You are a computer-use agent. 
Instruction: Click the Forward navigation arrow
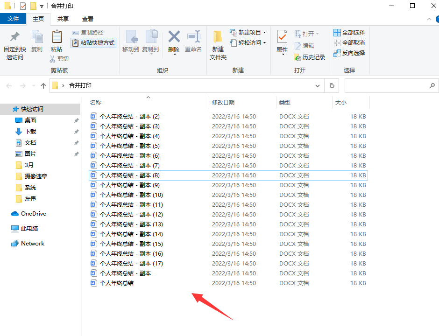pyautogui.click(x=23, y=86)
